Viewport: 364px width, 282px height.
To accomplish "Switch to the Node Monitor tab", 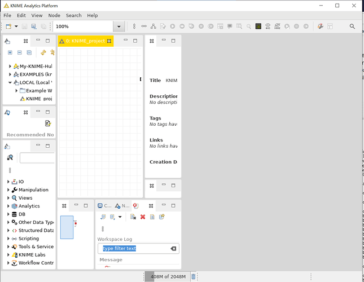I will point(122,206).
